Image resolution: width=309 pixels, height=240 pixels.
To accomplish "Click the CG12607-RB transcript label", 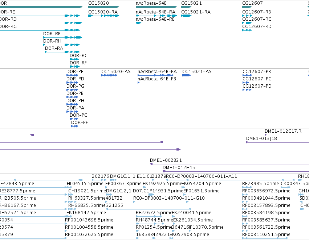I will click(256, 12).
